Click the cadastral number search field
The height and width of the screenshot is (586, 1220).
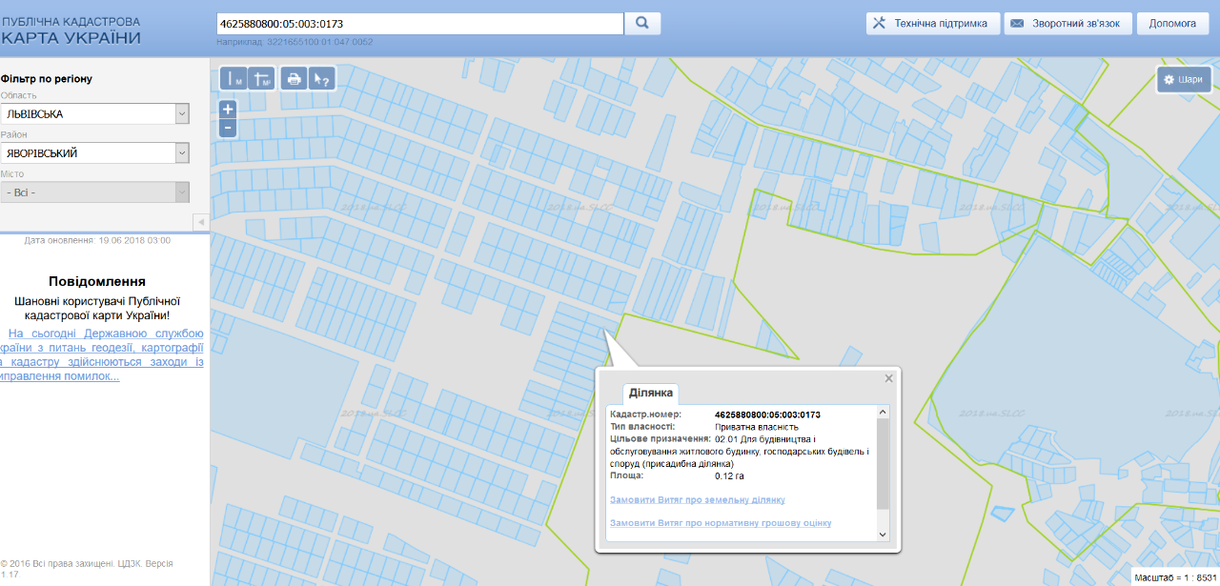coord(419,23)
